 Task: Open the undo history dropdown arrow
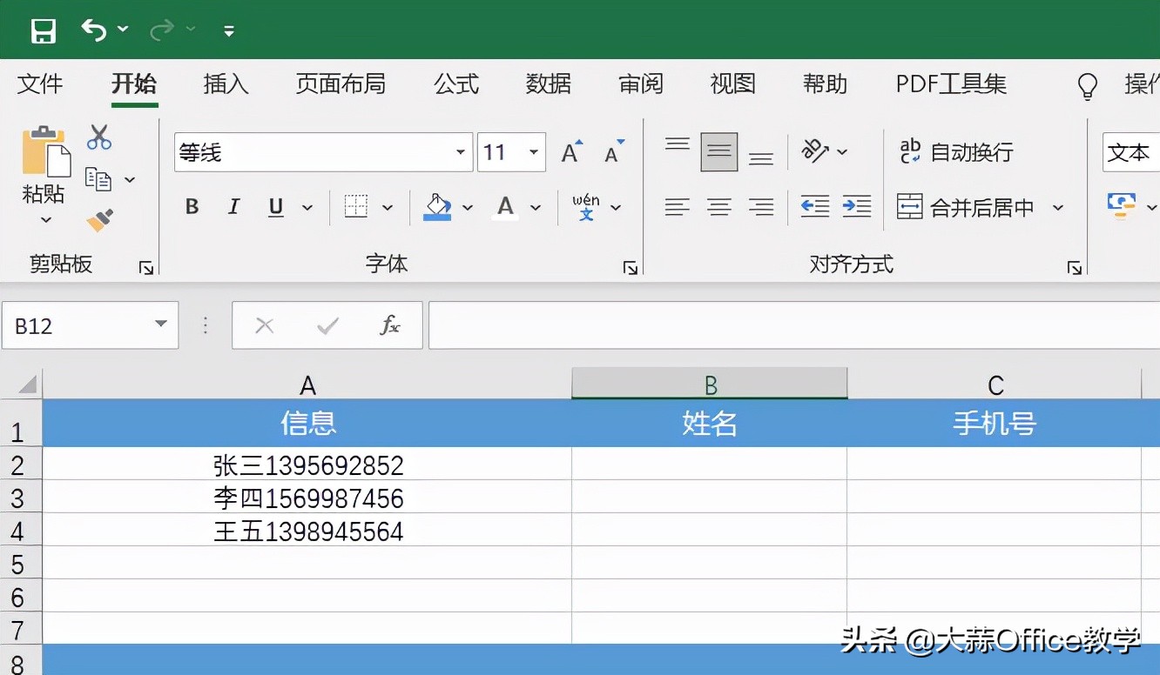(x=123, y=30)
